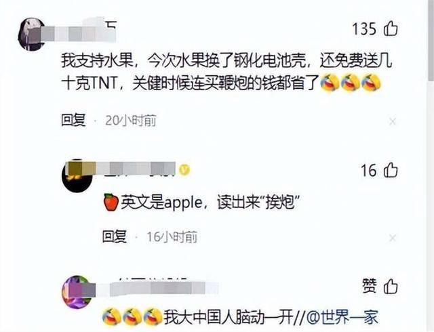The height and width of the screenshot is (332, 434).
Task: Click the yellow verified V badge
Action: click(x=184, y=169)
